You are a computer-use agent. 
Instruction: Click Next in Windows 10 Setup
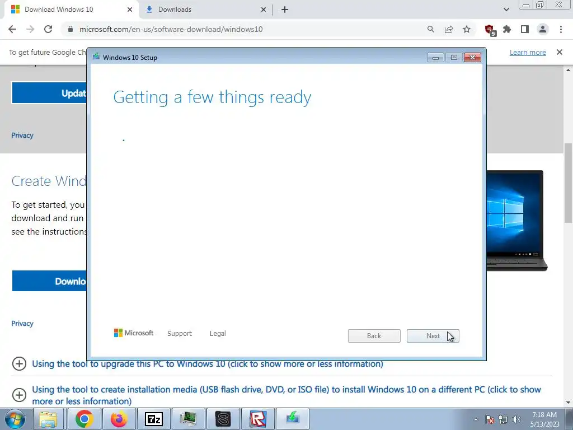[433, 336]
